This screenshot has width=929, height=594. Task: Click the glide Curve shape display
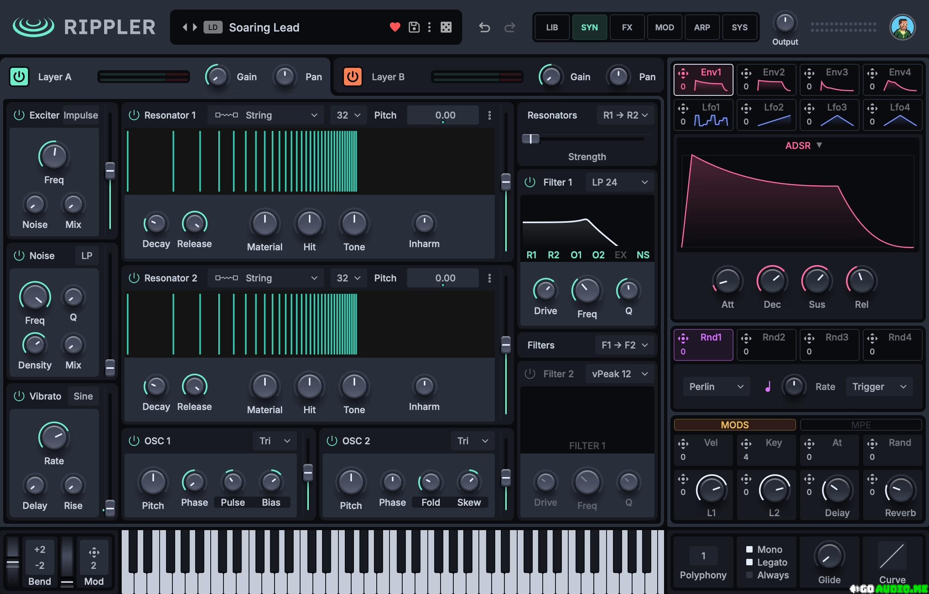(892, 555)
